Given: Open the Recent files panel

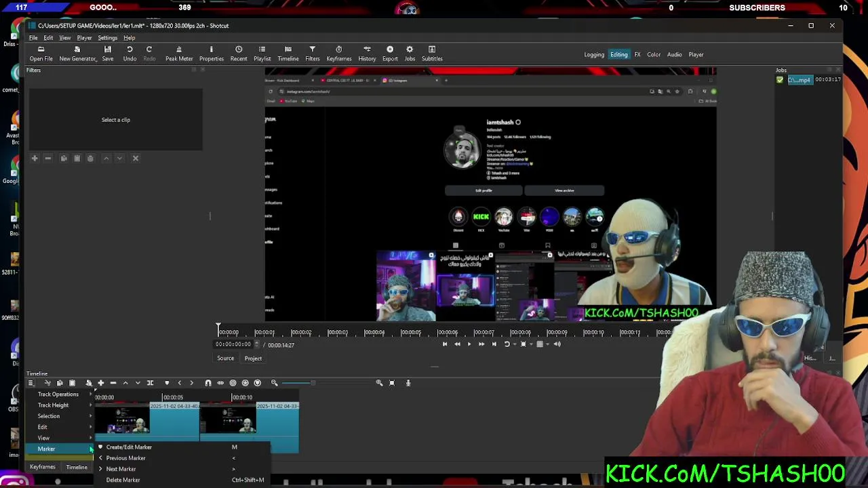Looking at the screenshot, I should (x=239, y=54).
